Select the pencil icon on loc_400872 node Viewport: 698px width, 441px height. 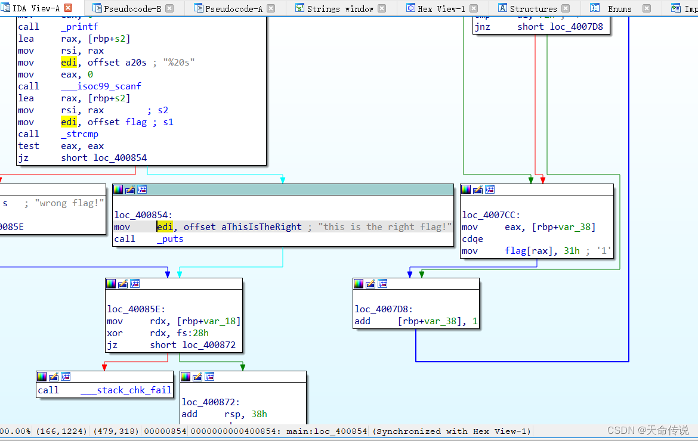pyautogui.click(x=197, y=377)
